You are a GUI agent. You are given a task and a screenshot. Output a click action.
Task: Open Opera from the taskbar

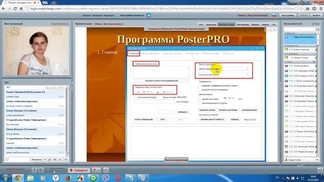tap(118, 177)
